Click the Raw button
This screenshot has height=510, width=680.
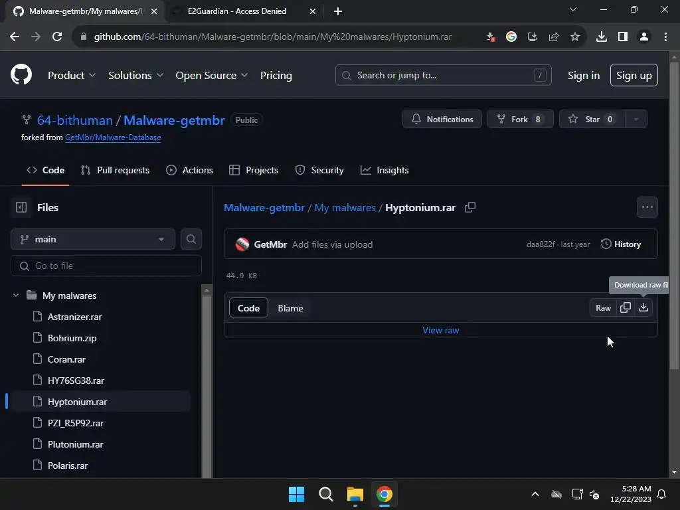point(603,307)
